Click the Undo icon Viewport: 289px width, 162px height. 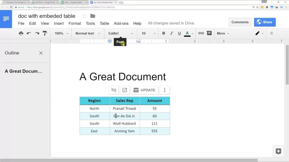coord(29,33)
